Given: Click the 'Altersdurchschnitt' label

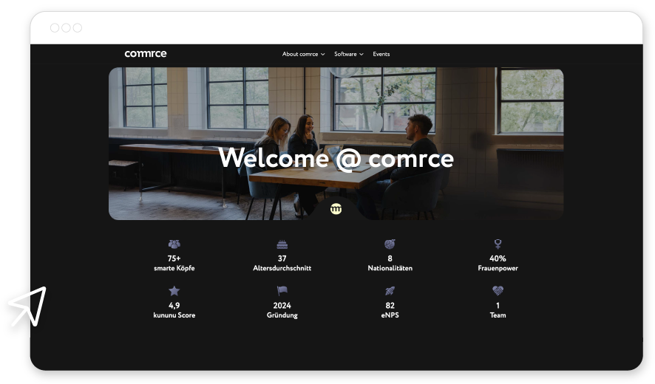Looking at the screenshot, I should [282, 268].
